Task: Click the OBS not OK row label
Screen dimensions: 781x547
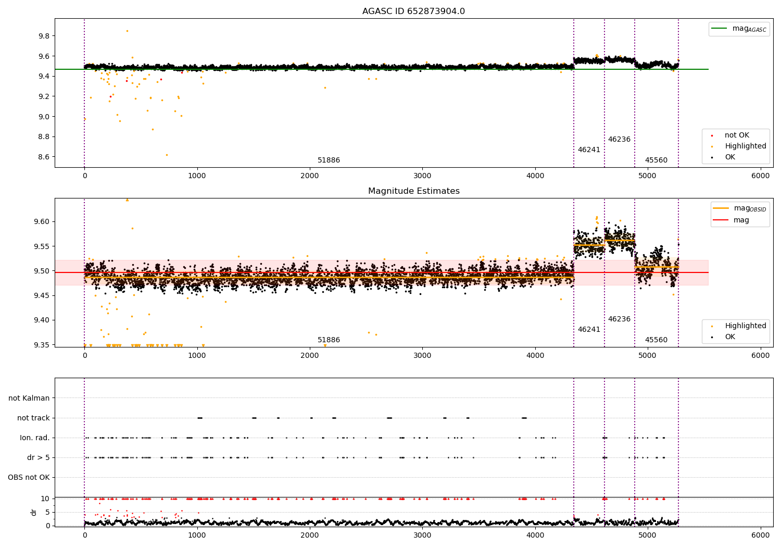Action: [x=29, y=477]
